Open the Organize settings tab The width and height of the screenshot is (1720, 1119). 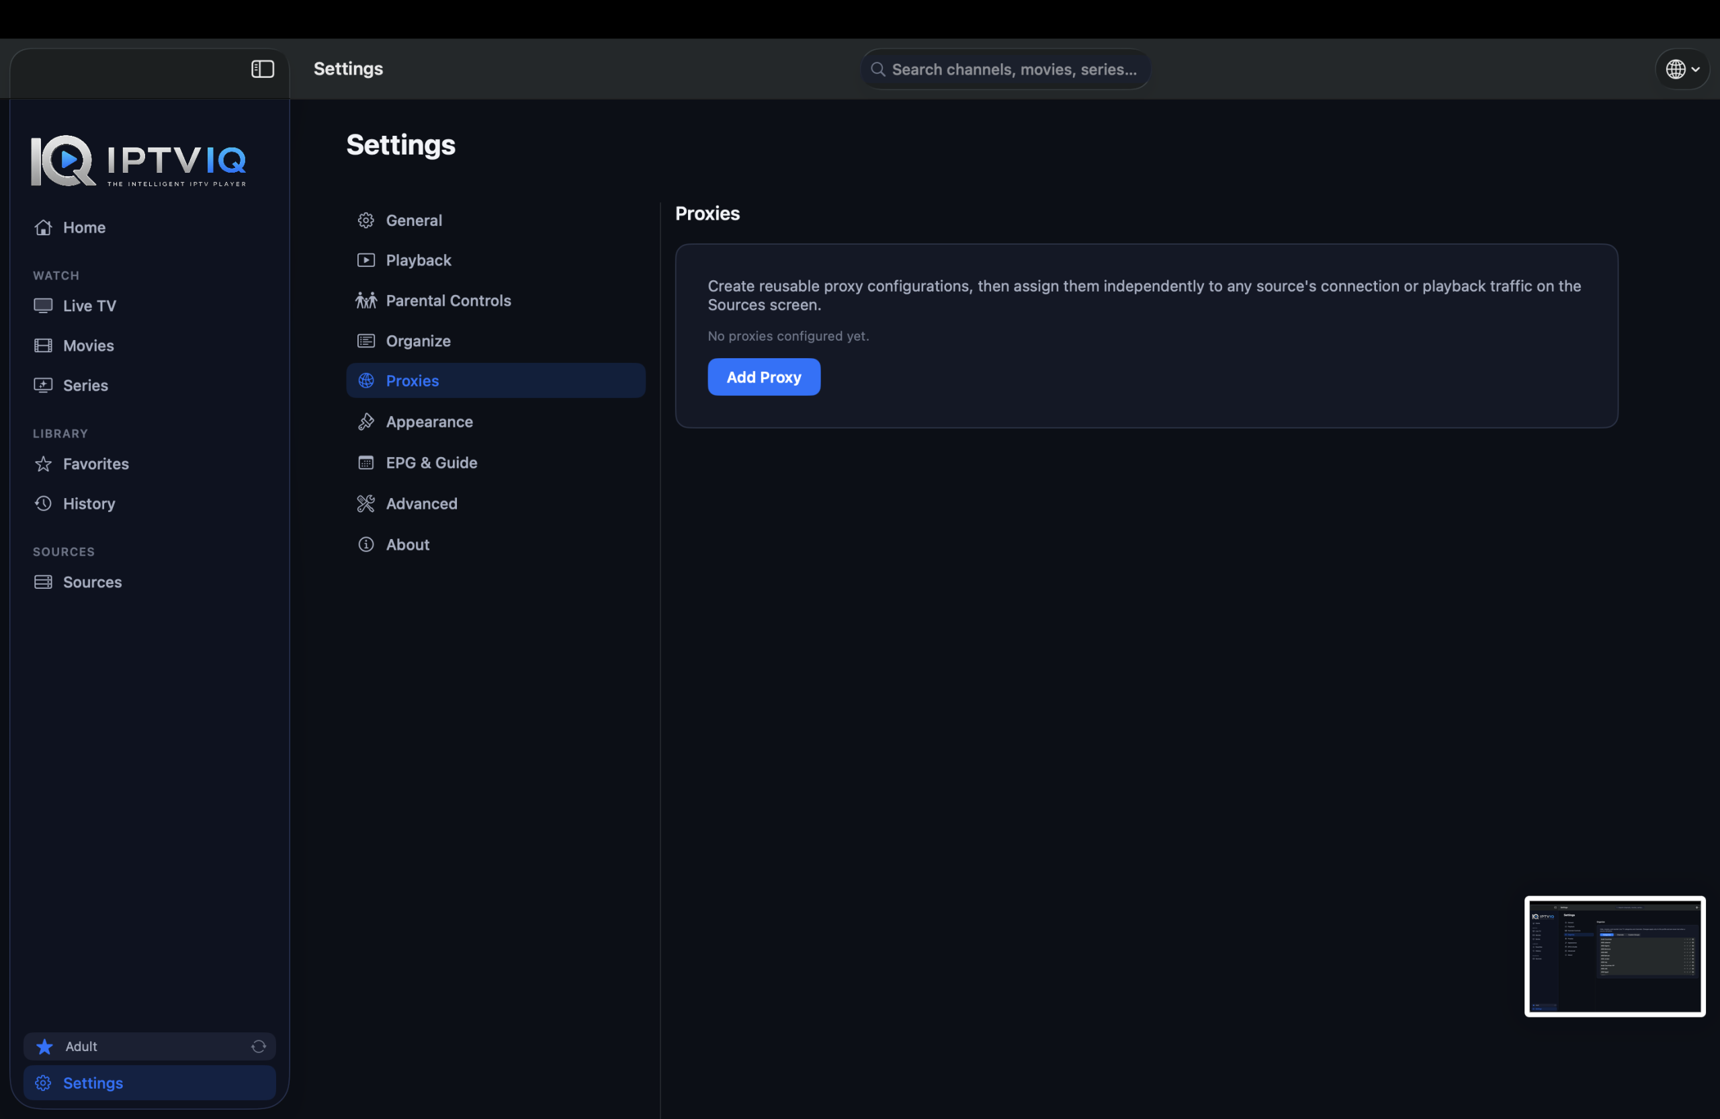point(496,341)
